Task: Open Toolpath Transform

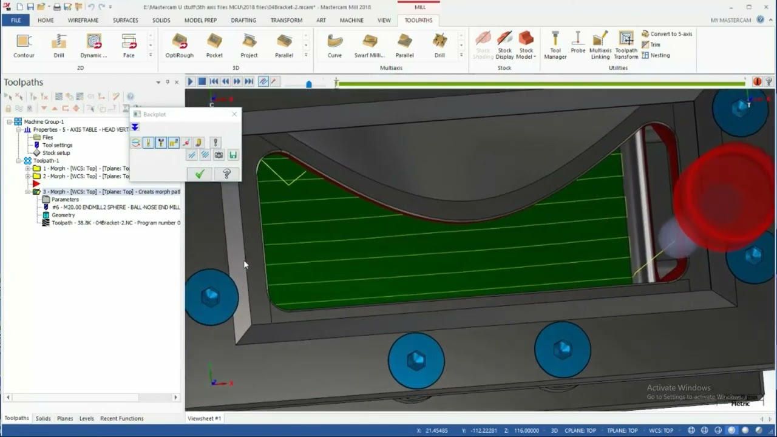Action: pos(626,46)
